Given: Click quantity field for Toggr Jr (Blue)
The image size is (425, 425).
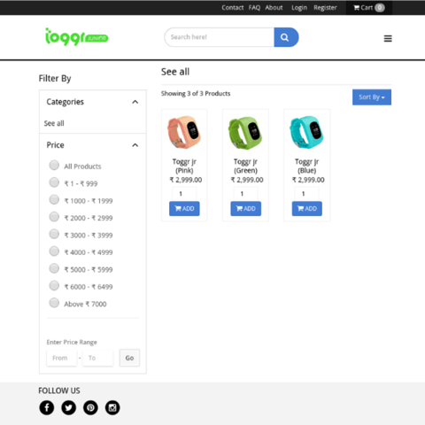Looking at the screenshot, I should point(307,194).
